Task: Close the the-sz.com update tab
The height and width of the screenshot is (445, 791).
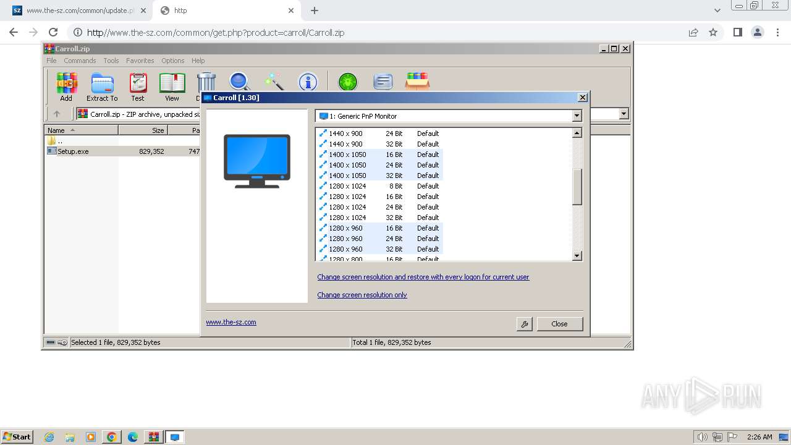Action: click(143, 11)
